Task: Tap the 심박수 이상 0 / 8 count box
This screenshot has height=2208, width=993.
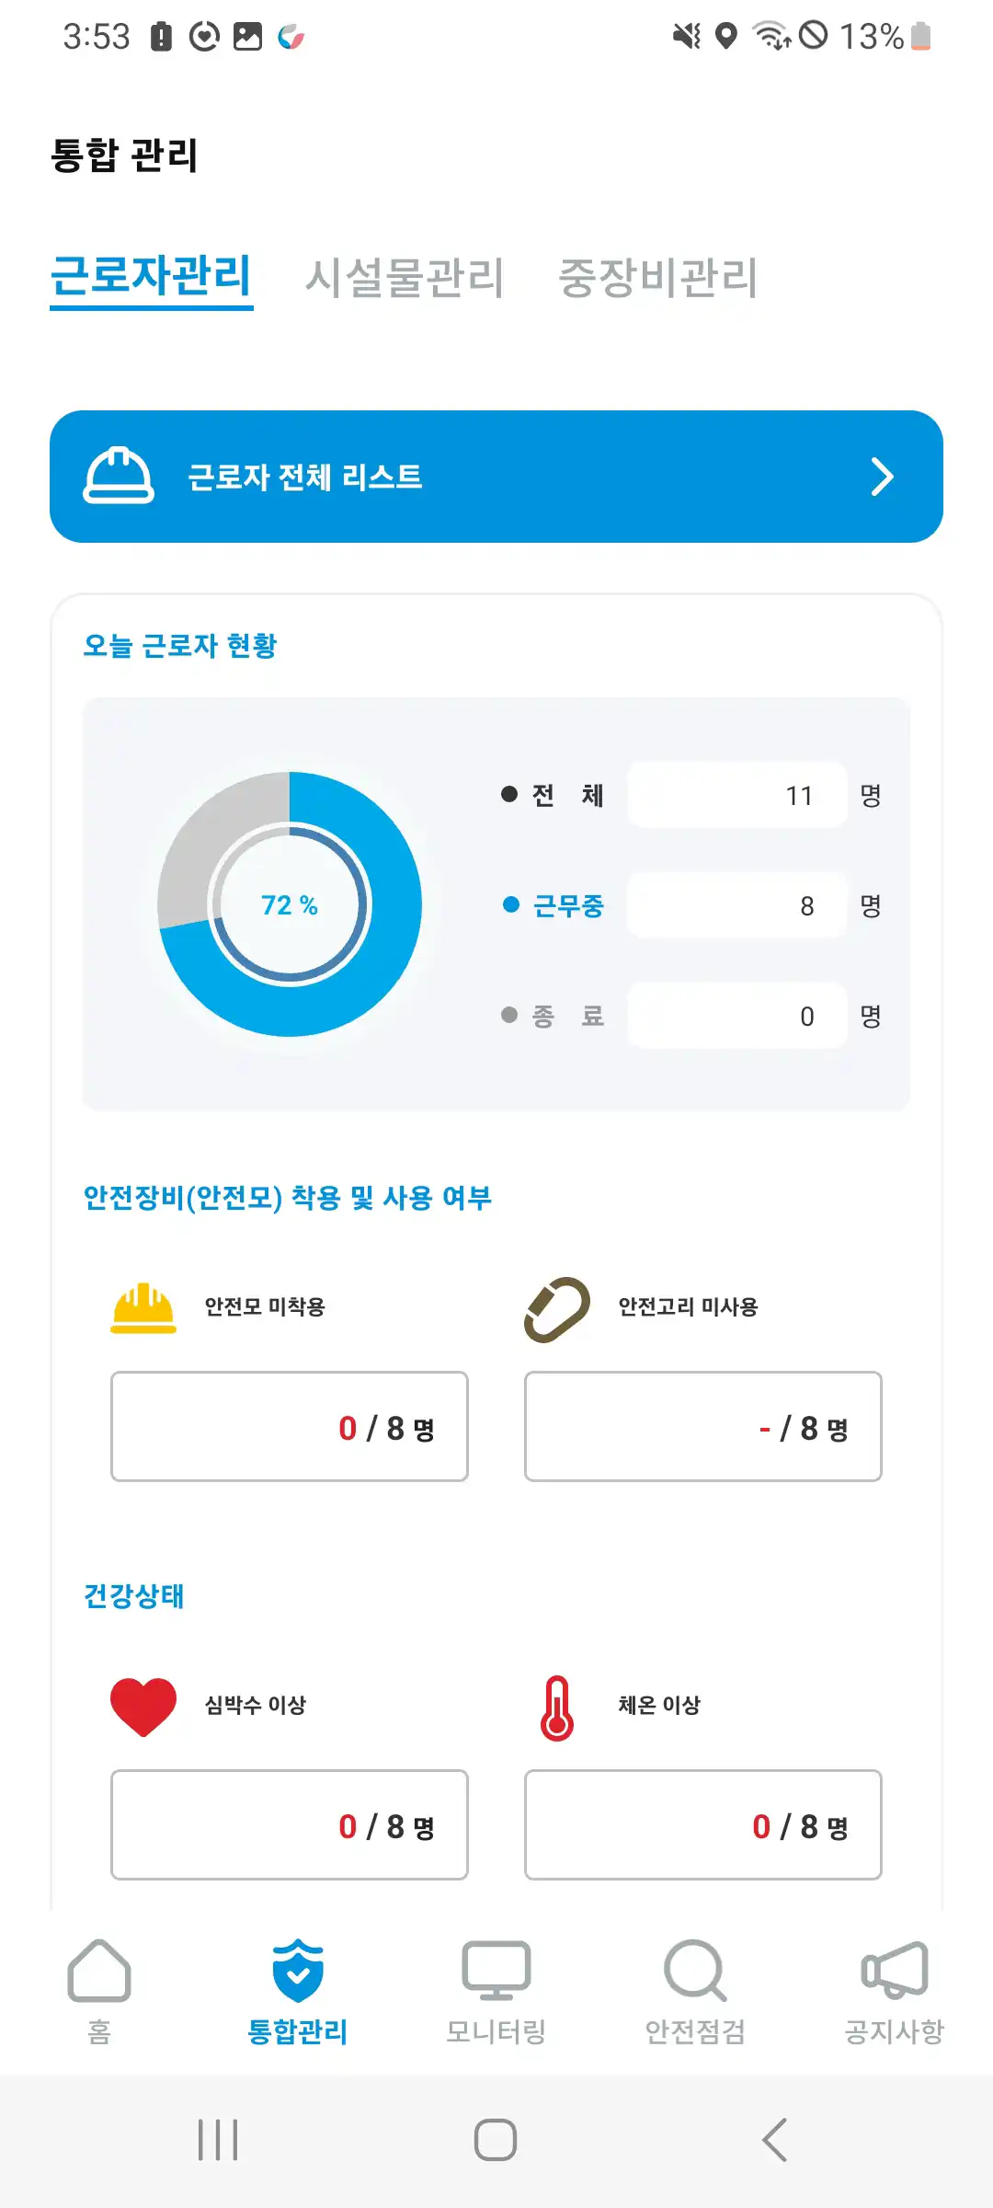Action: click(x=290, y=1825)
